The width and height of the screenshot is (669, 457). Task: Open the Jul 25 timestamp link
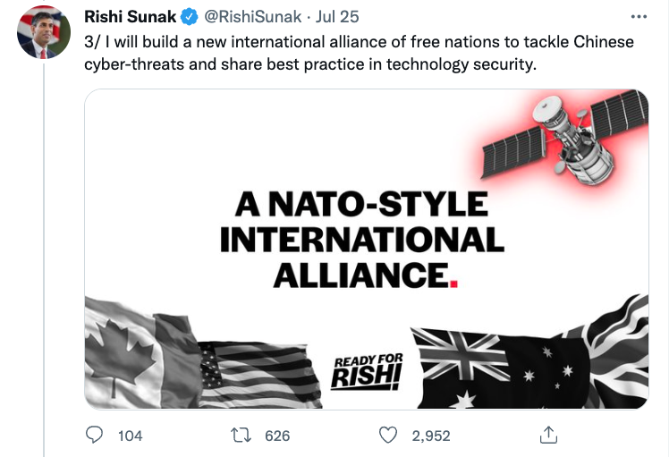(x=337, y=17)
